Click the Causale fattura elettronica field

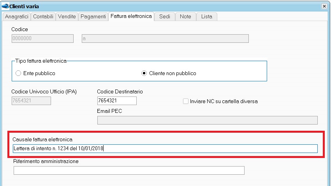(x=165, y=148)
